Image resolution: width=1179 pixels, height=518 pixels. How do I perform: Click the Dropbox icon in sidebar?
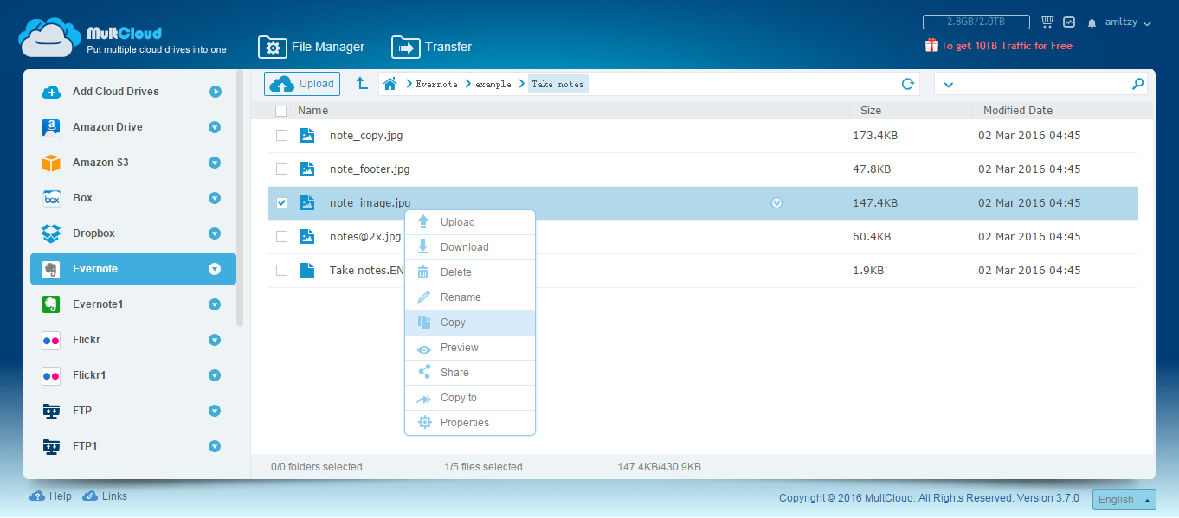click(51, 233)
